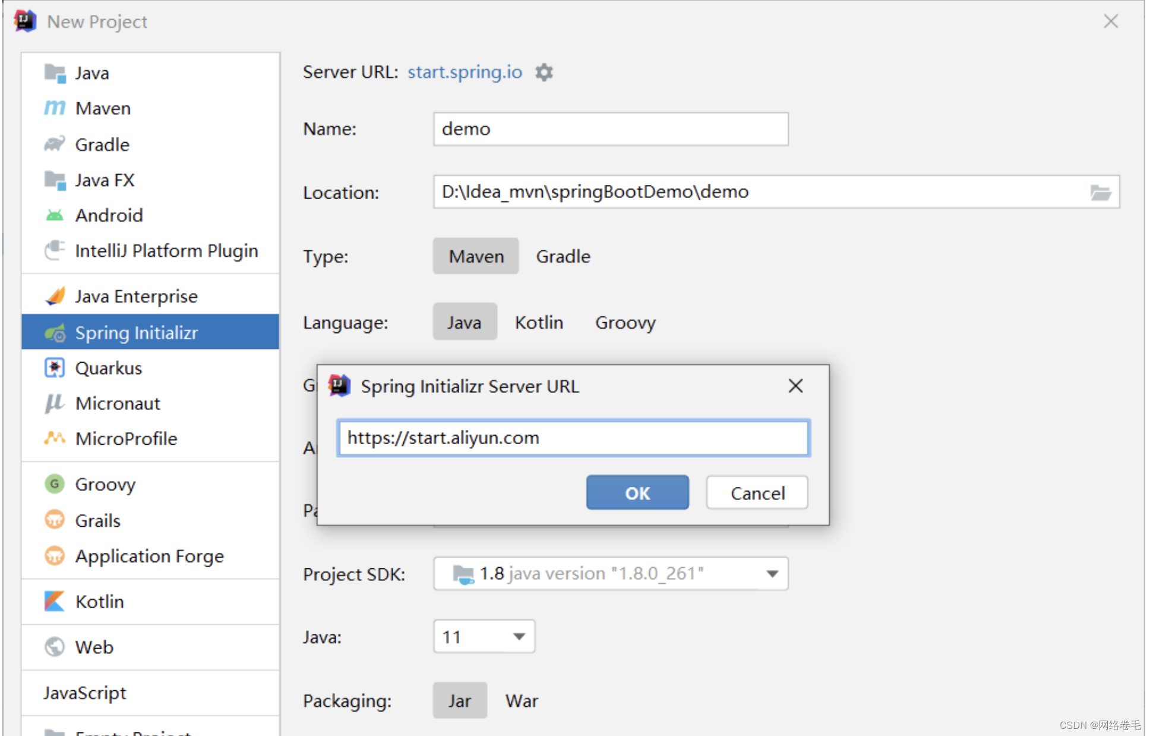The image size is (1150, 736).
Task: Switch to the JavaScript generator section
Action: click(x=84, y=693)
